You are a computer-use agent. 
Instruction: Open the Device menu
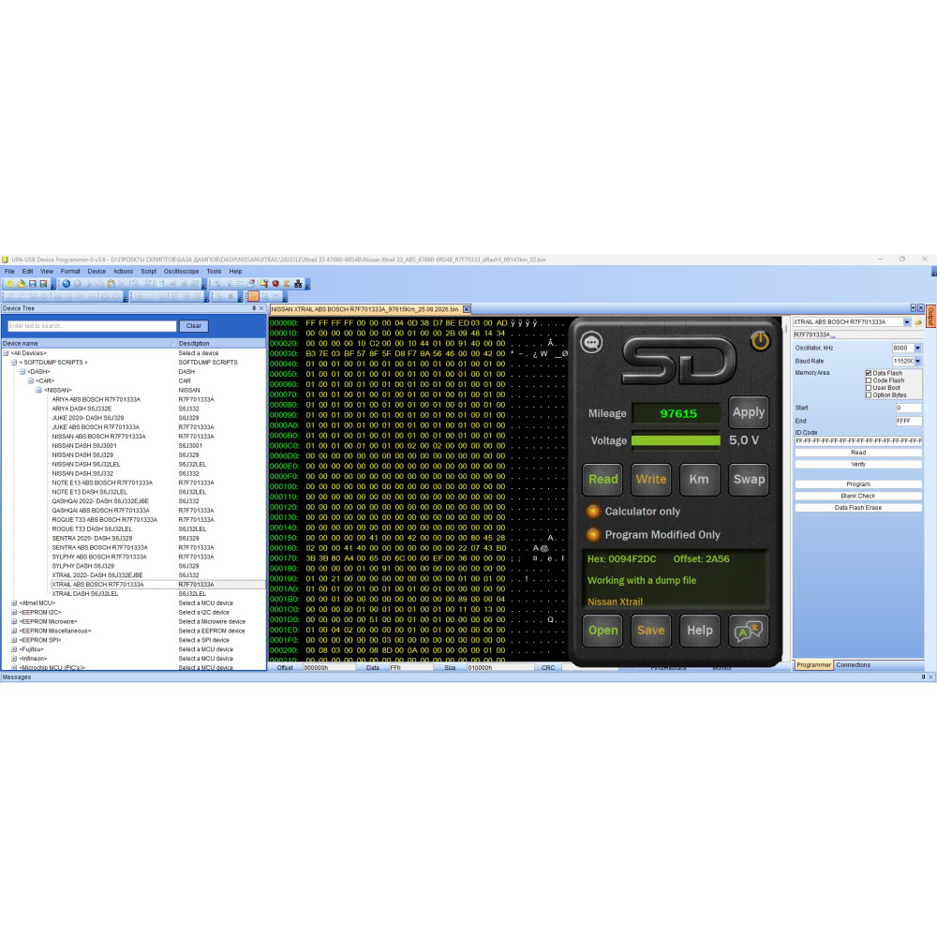coord(97,272)
